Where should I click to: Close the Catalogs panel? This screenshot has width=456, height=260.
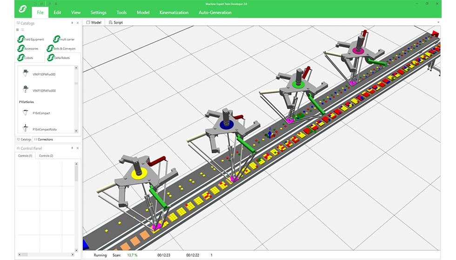tap(77, 23)
